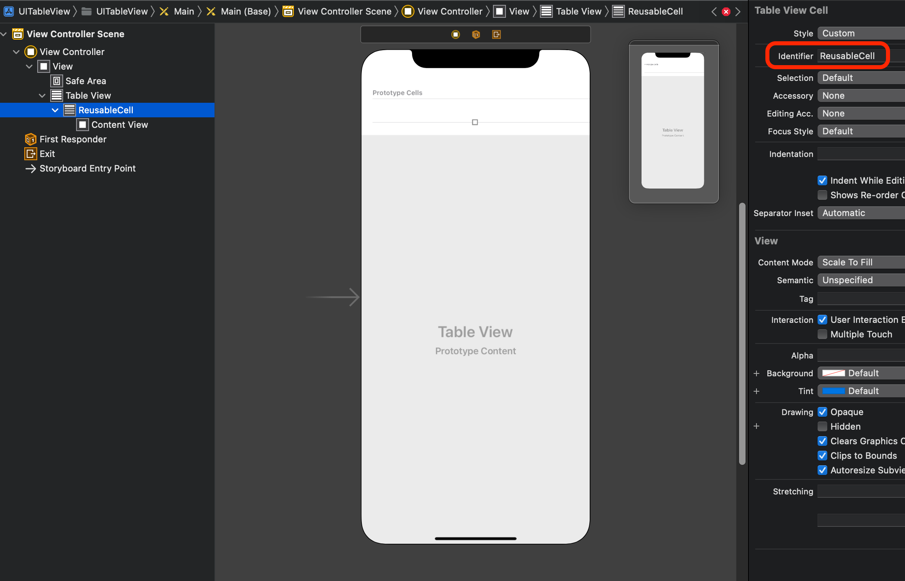905x581 pixels.
Task: Enable Shows Re-order Controls checkbox
Action: click(822, 195)
